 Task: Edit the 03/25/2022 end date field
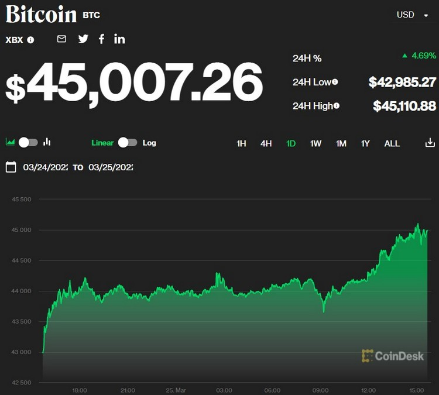111,167
